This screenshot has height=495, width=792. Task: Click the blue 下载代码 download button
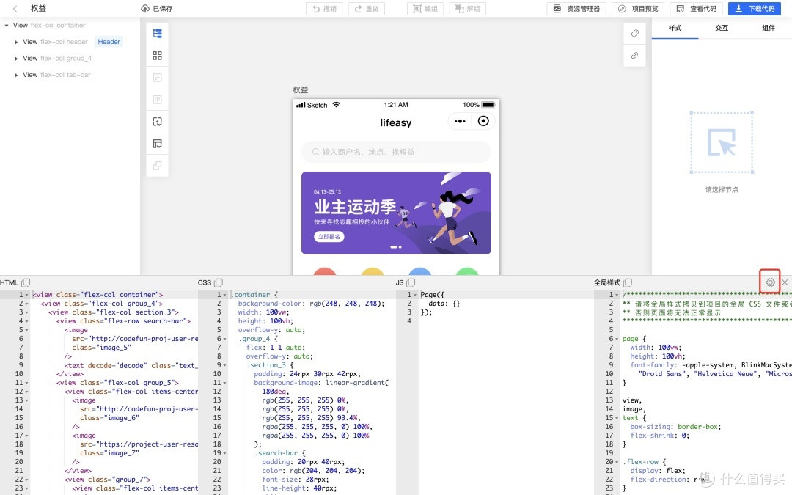[x=754, y=9]
